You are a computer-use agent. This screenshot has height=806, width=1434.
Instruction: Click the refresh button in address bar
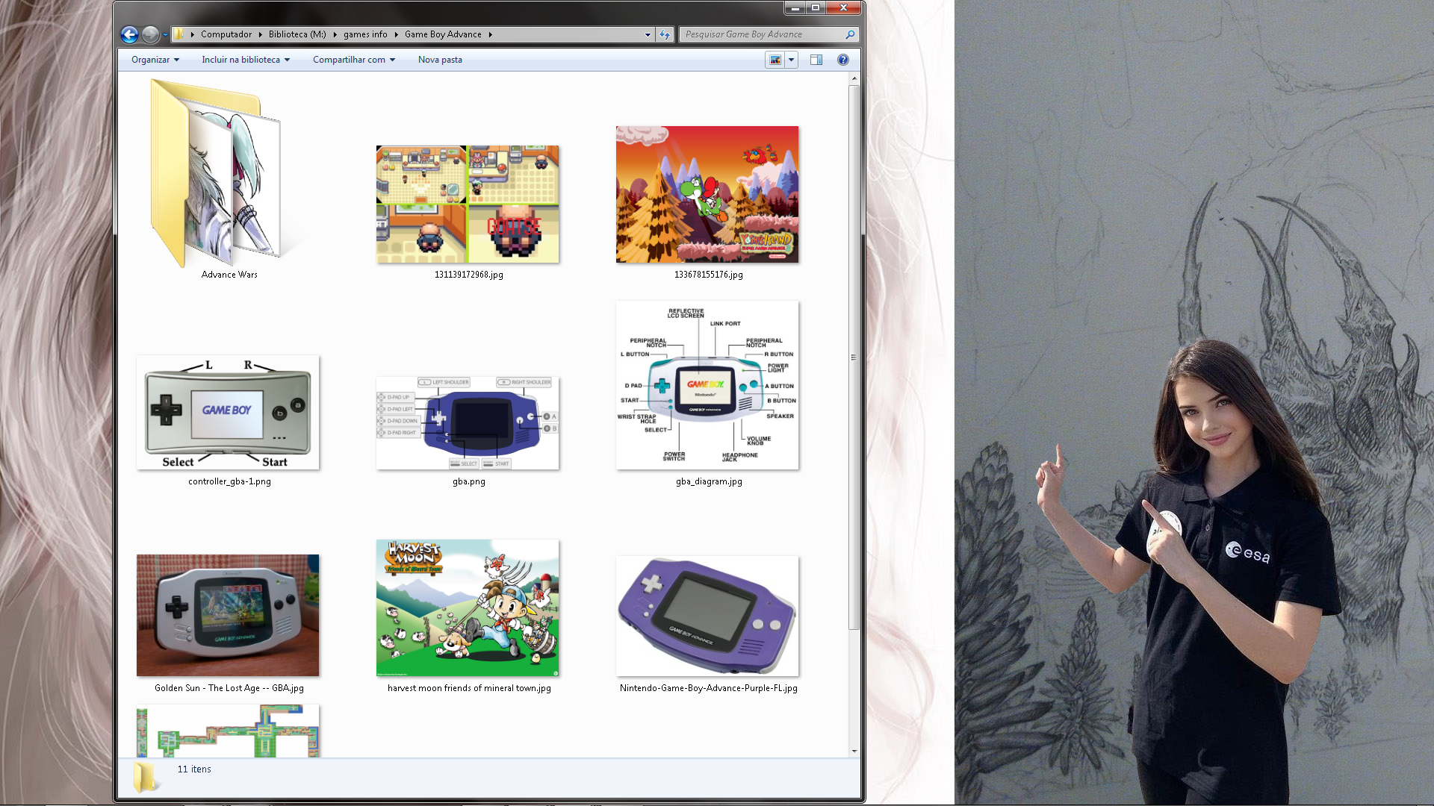664,34
